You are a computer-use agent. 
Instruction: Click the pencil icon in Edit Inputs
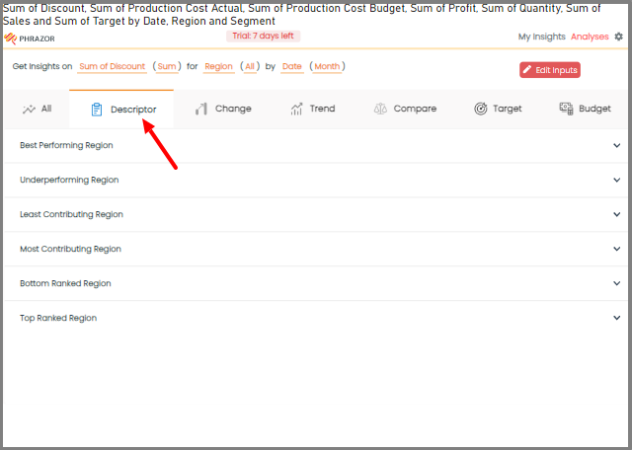click(x=526, y=70)
